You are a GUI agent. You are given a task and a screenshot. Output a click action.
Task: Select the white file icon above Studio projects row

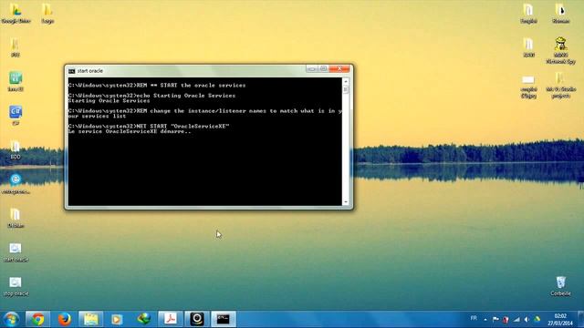(x=528, y=87)
